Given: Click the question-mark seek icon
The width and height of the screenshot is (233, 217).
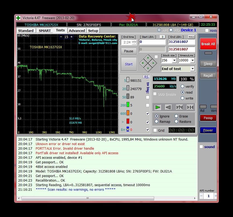Looking at the screenshot, I should (179, 107).
